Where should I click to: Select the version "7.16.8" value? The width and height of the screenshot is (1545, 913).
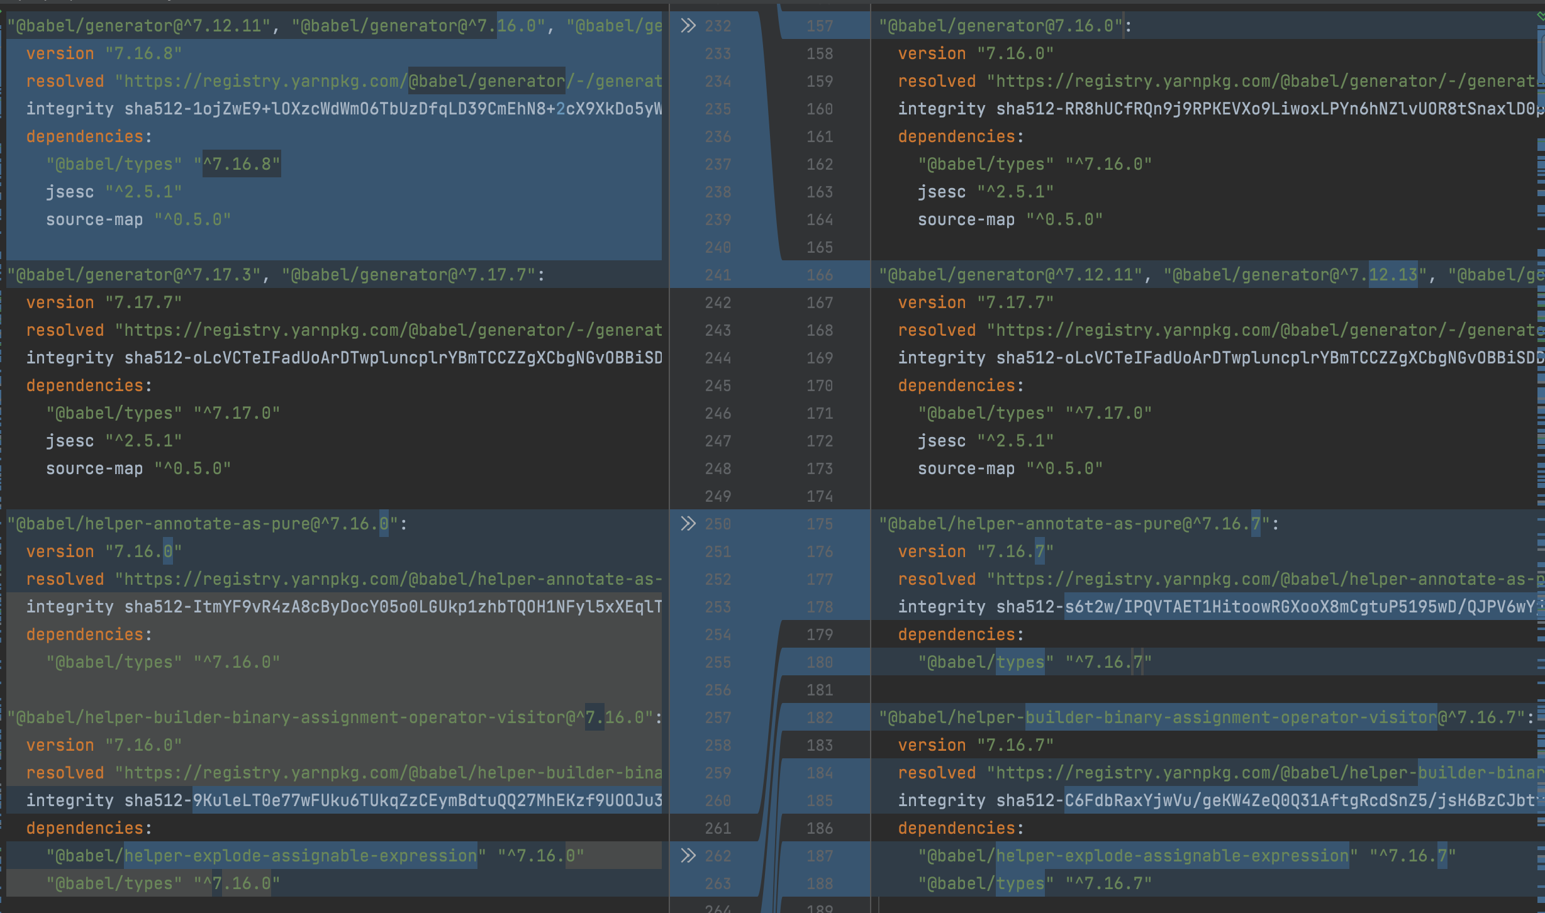(x=143, y=53)
